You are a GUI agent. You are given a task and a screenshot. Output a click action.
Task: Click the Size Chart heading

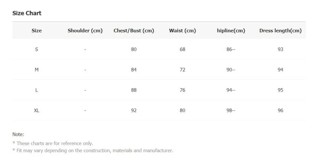coord(27,13)
